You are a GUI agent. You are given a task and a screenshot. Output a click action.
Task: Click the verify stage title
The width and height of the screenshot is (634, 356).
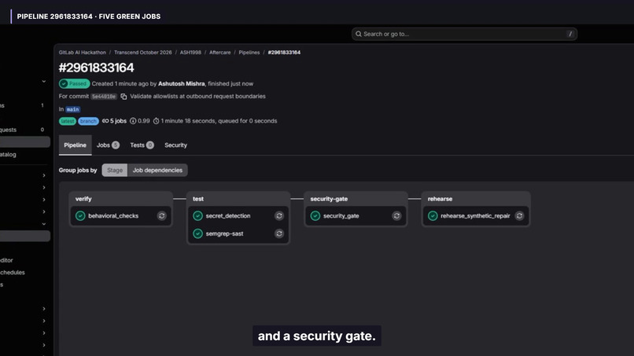pos(83,199)
